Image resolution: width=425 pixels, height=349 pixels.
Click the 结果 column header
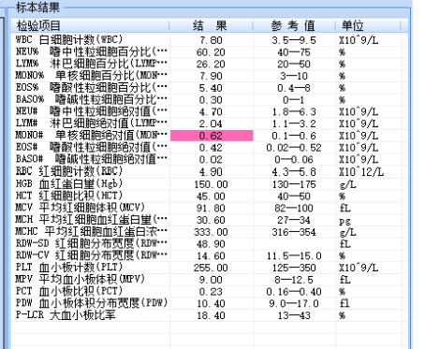[x=212, y=25]
